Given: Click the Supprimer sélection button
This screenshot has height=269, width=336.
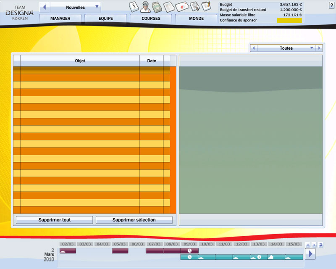Looking at the screenshot, I should coord(134,220).
